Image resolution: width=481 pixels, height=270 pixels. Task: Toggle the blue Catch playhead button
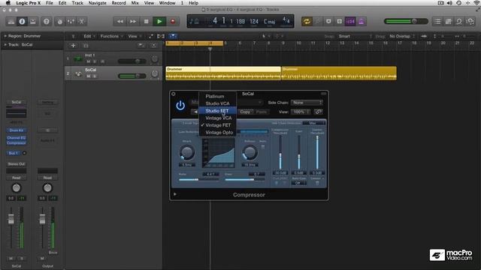click(x=173, y=36)
